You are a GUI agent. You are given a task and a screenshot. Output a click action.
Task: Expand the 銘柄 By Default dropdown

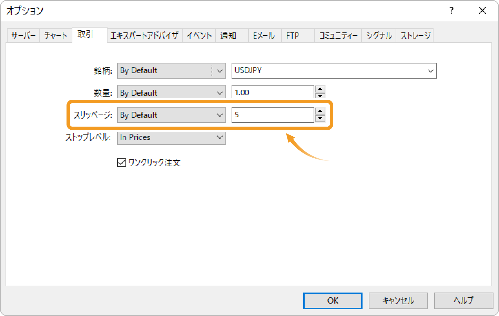[172, 71]
